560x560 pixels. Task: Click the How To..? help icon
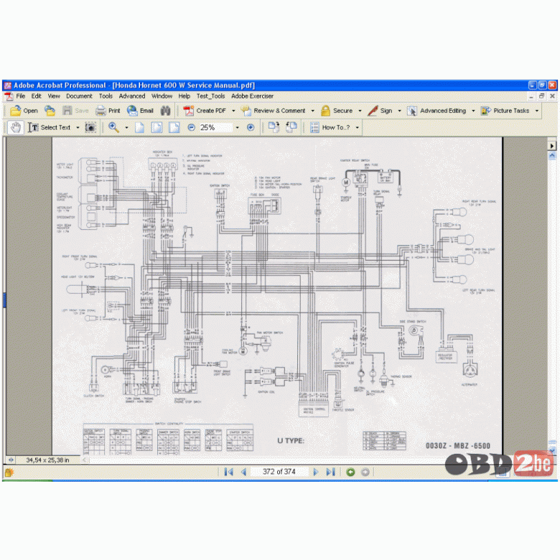pos(314,128)
